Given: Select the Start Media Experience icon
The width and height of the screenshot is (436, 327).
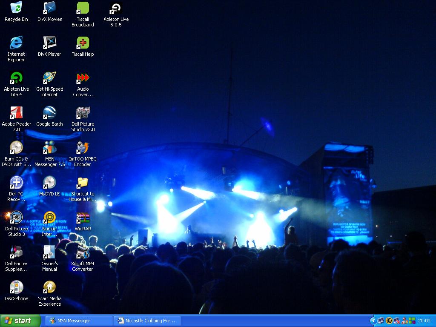Looking at the screenshot, I should pos(49,288).
